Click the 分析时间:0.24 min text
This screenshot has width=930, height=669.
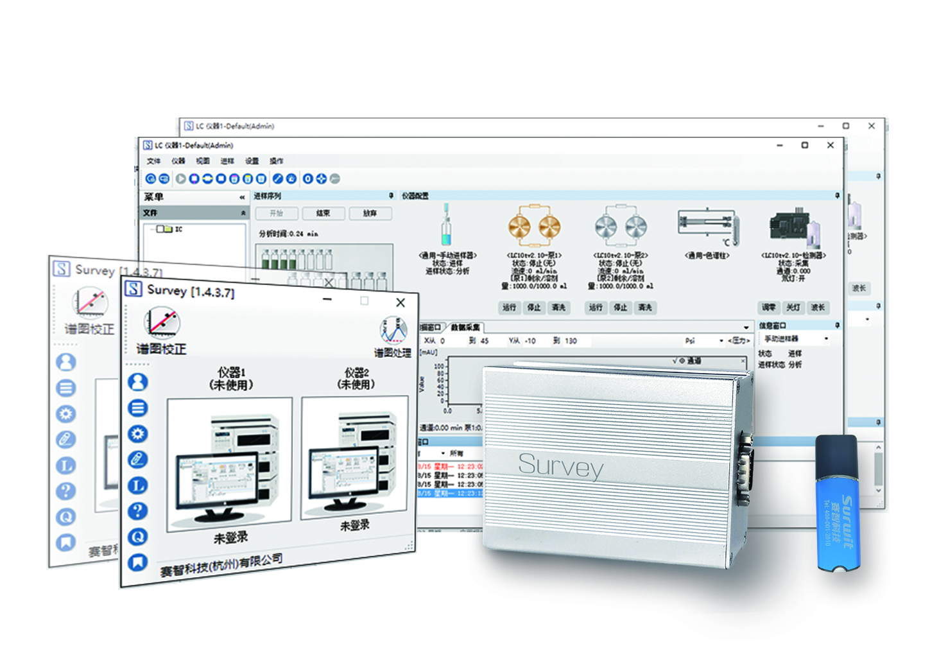(x=288, y=234)
